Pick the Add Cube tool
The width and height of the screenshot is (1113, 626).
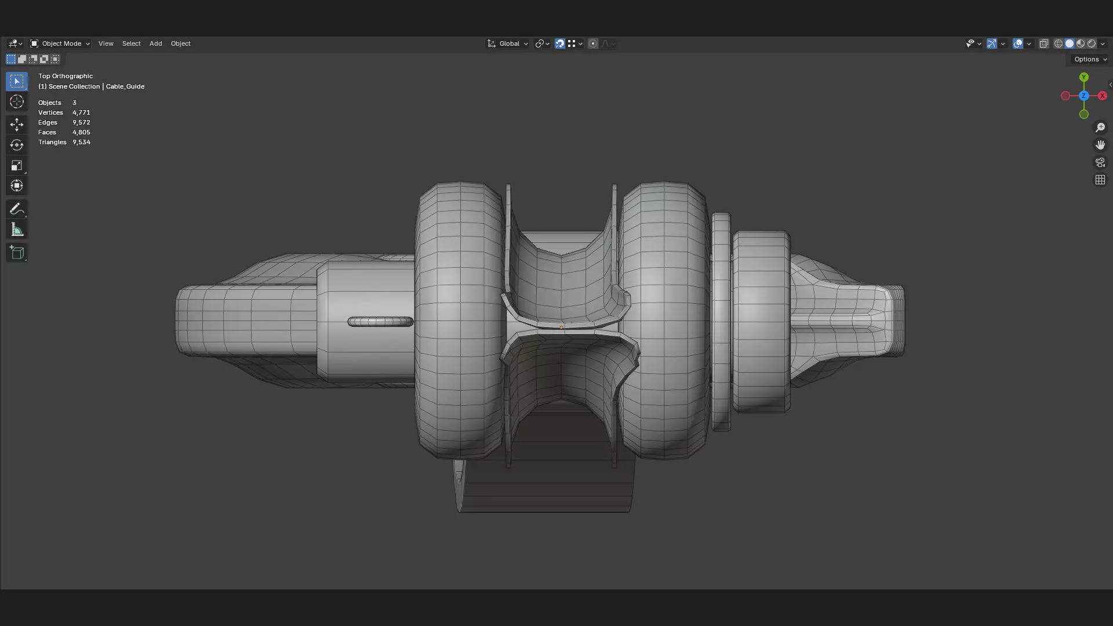coord(16,253)
